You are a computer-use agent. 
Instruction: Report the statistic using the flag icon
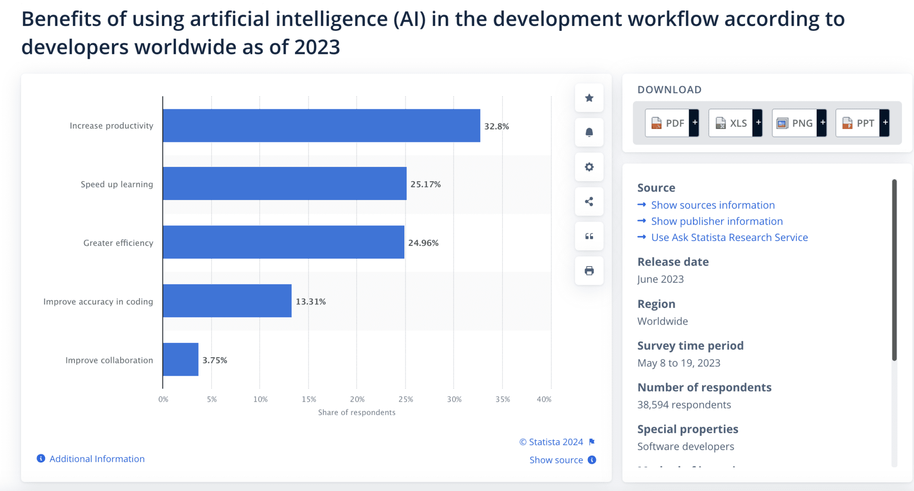tap(592, 441)
